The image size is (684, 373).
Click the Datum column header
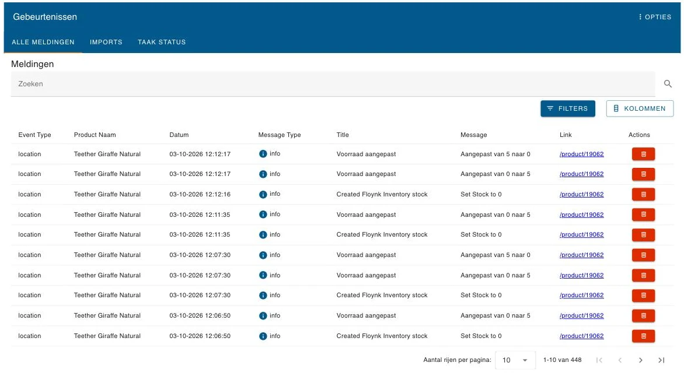tap(179, 135)
